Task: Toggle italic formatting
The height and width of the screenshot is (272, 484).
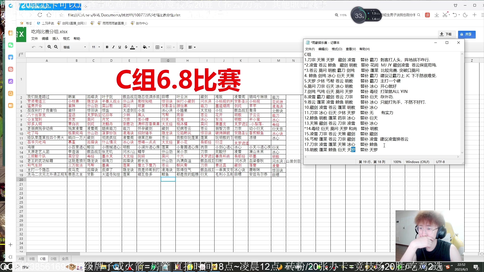Action: coord(113,47)
